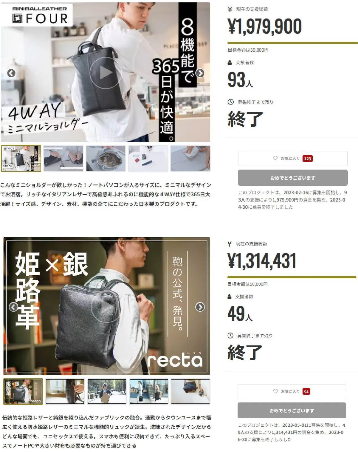Screen dimensions: 358x452
Task: Add the recta project to favorites (94)
Action: point(292,391)
